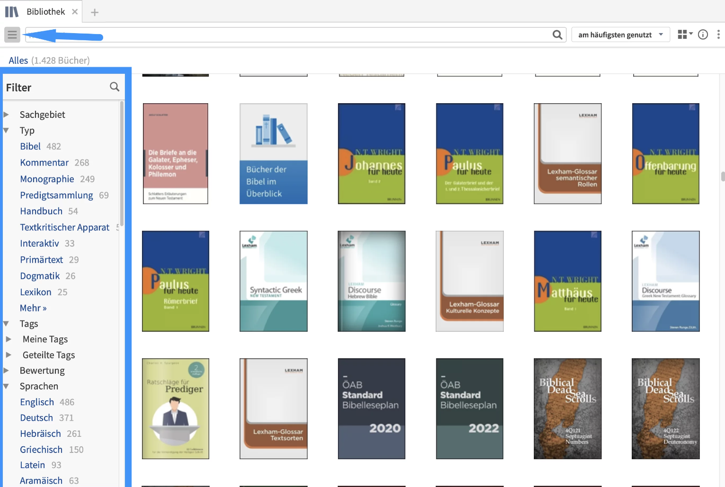Filter by language Griechisch

click(41, 450)
